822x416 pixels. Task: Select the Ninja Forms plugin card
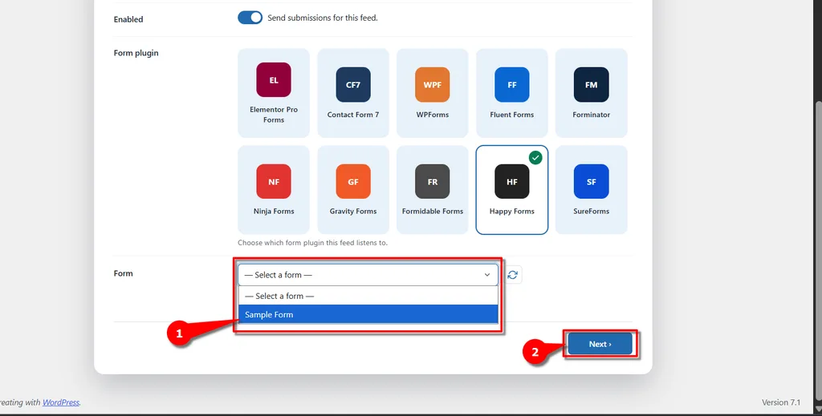tap(274, 190)
